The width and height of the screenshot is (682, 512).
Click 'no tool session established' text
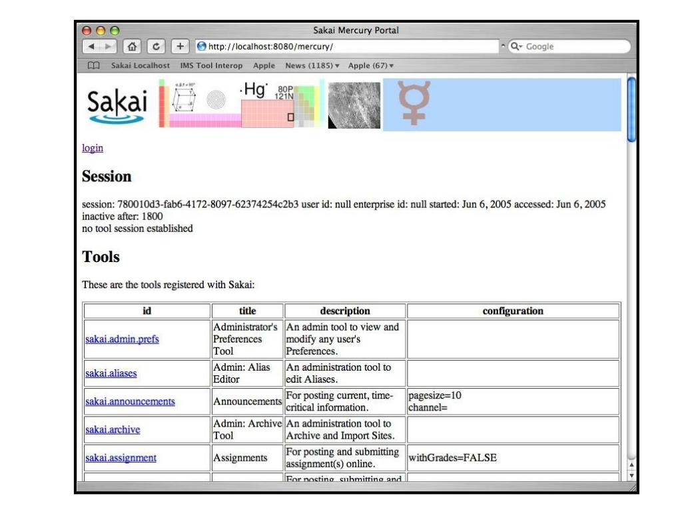point(137,229)
